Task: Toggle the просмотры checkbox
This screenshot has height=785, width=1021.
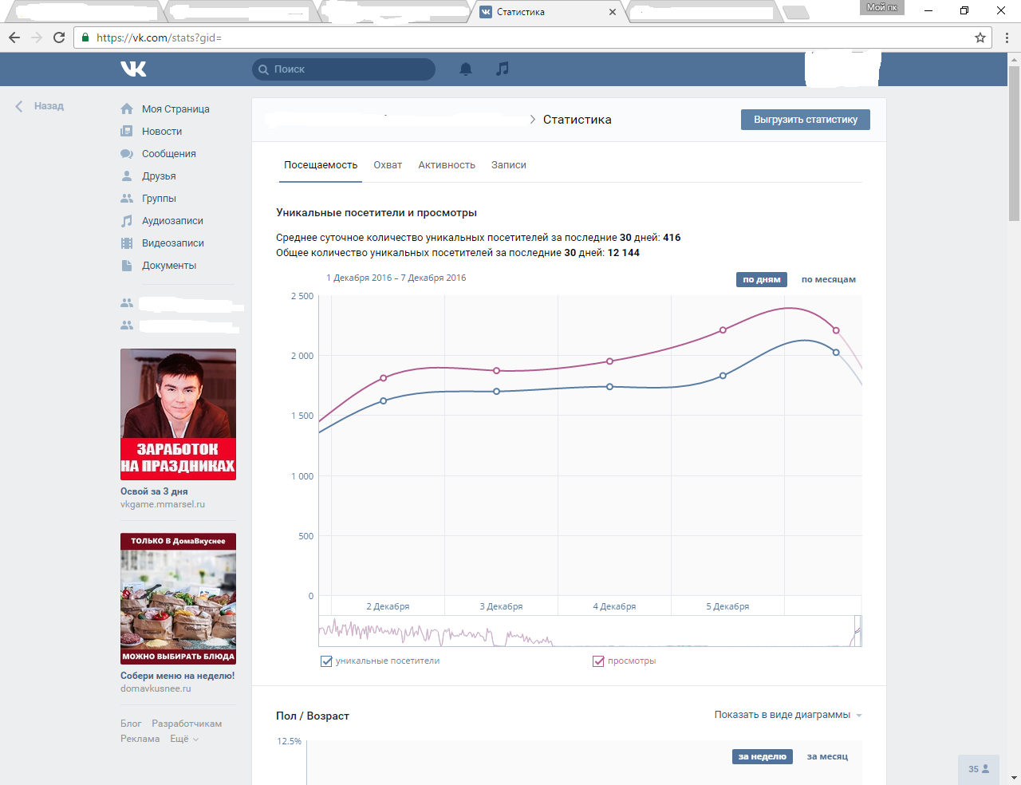Action: (598, 661)
